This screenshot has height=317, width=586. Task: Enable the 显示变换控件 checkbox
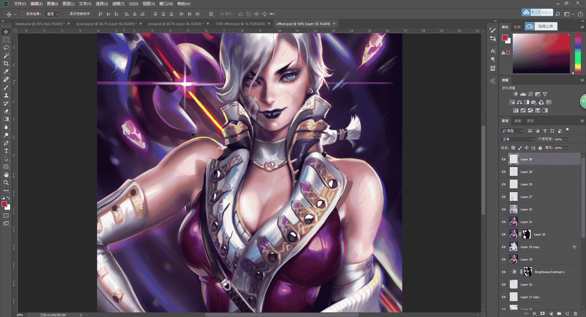point(66,14)
